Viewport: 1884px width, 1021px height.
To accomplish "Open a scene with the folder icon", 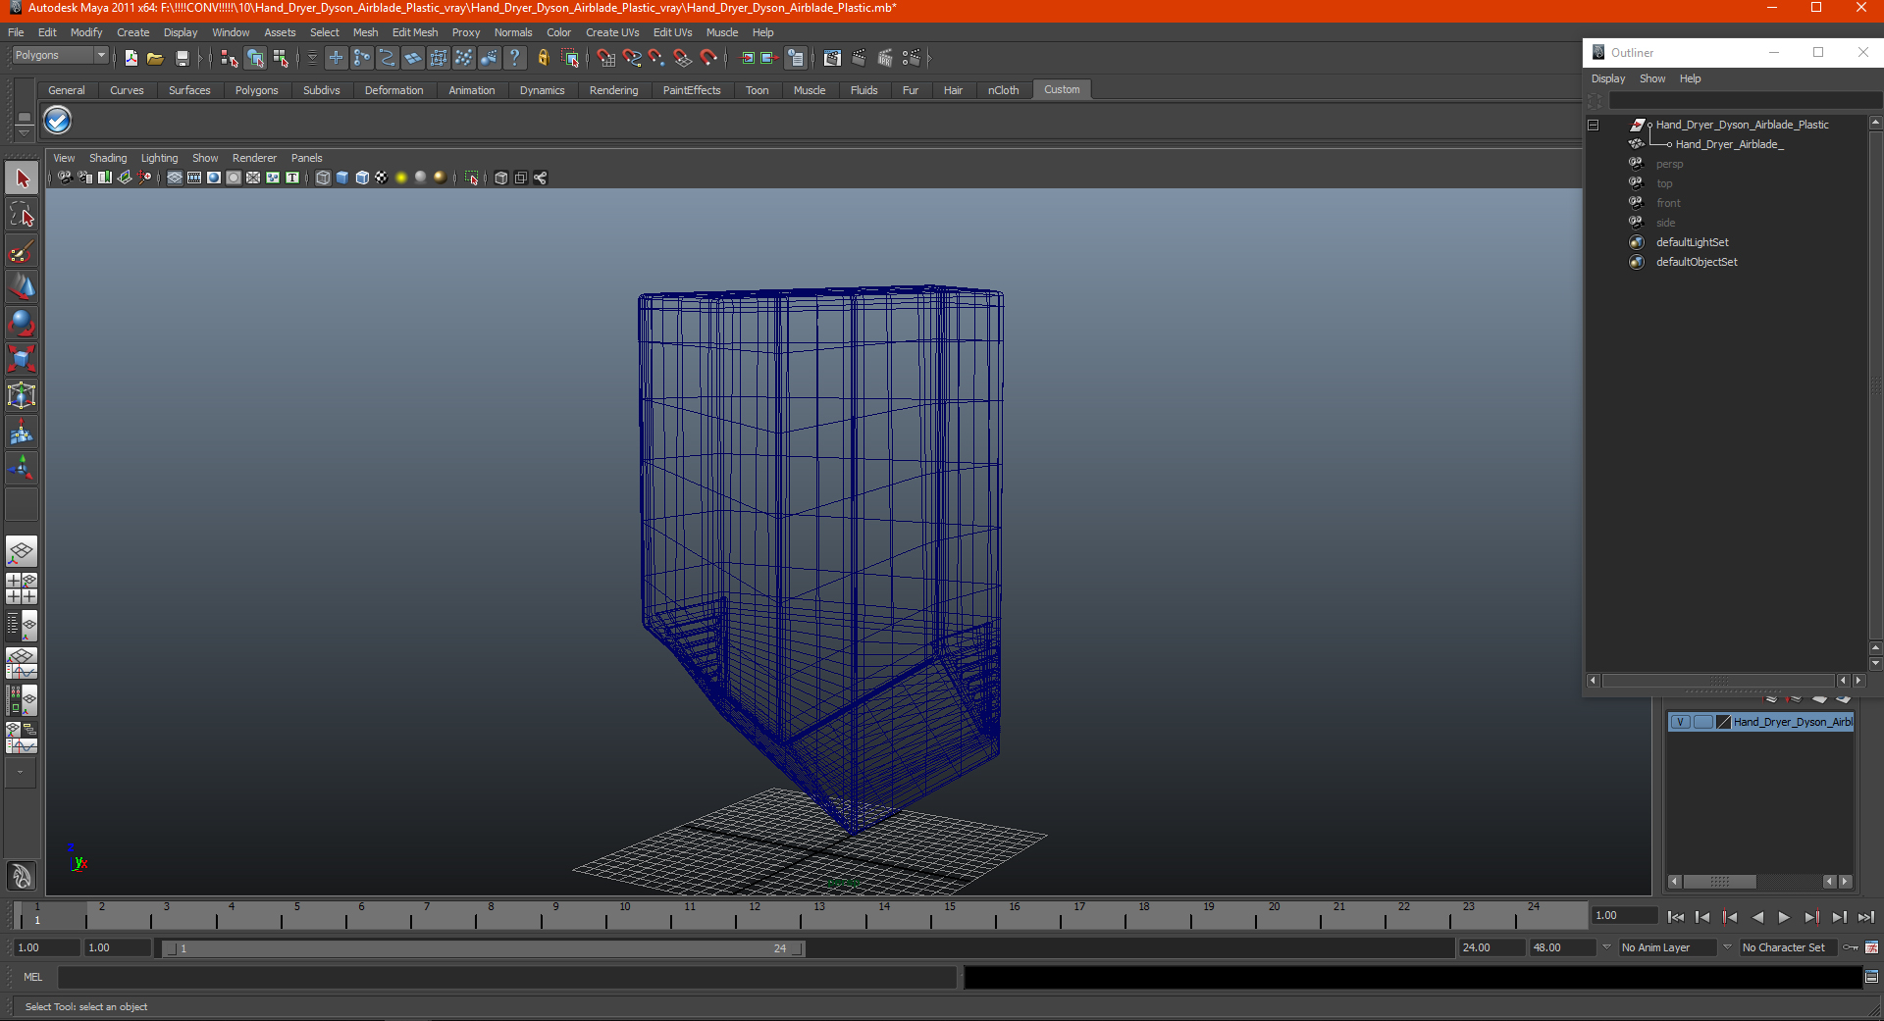I will coord(155,58).
